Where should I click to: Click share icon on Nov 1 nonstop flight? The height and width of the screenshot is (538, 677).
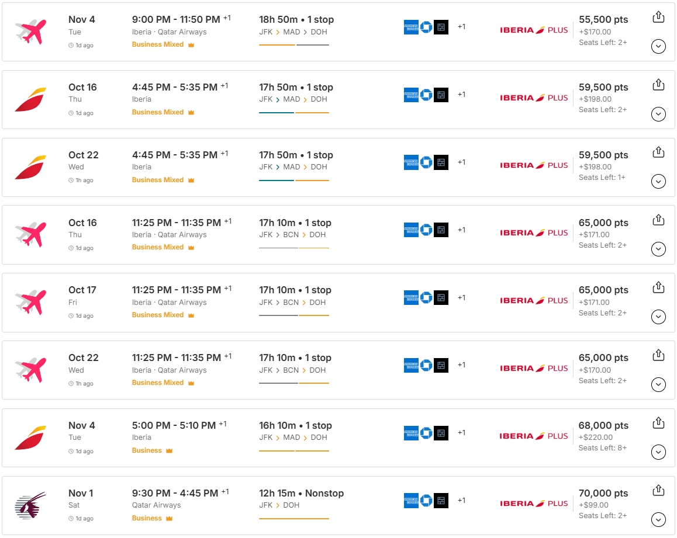pyautogui.click(x=658, y=490)
